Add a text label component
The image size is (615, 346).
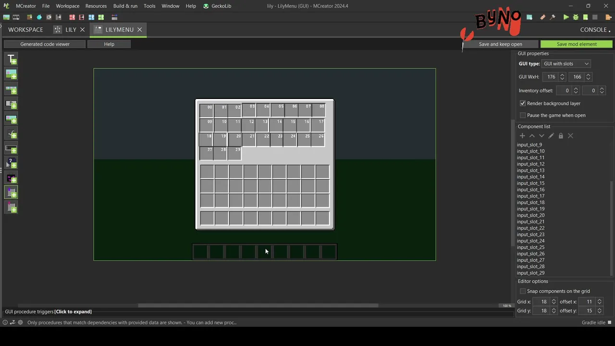coord(12,59)
